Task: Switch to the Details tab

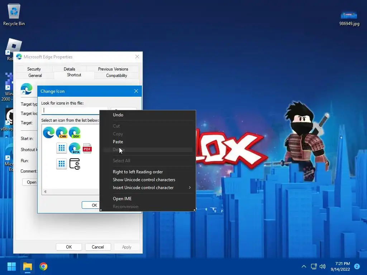Action: pyautogui.click(x=70, y=69)
